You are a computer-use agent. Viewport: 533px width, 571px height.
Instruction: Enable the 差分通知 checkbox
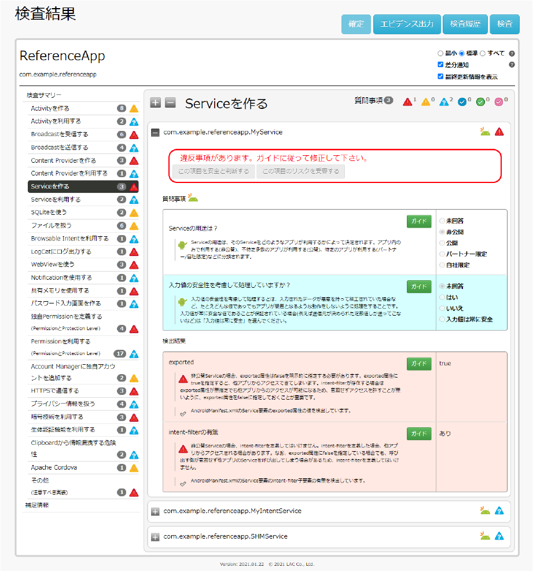pos(440,64)
